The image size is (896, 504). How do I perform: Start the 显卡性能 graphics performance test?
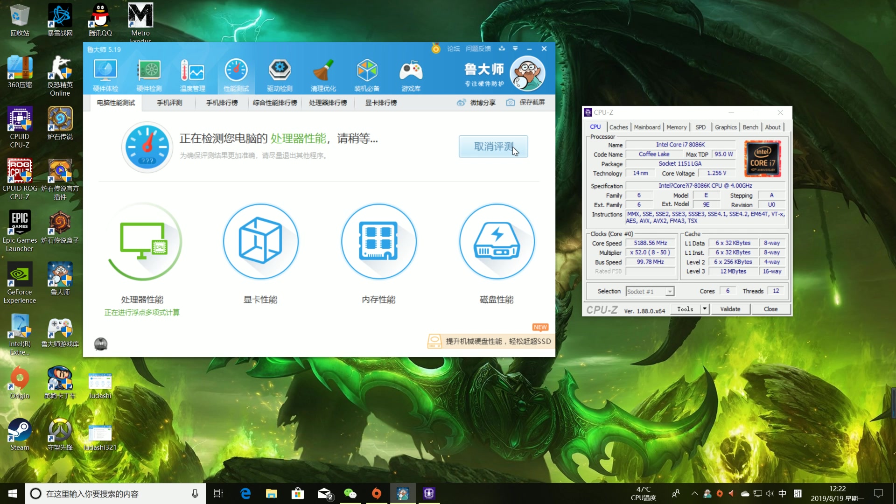click(260, 242)
